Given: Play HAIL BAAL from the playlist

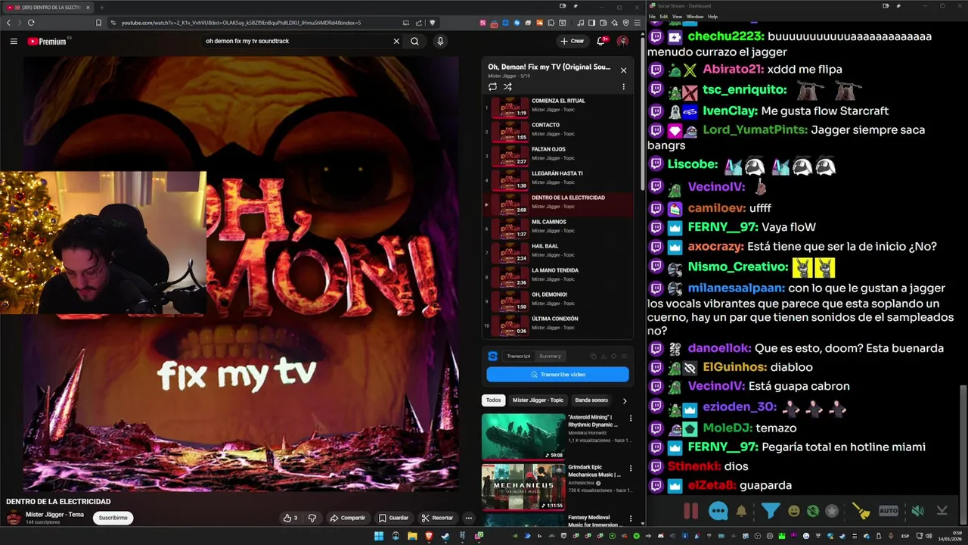Looking at the screenshot, I should [x=558, y=253].
